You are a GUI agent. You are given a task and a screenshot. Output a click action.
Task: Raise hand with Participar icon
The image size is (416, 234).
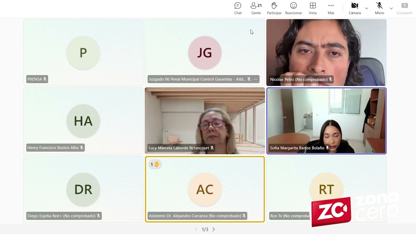(274, 8)
